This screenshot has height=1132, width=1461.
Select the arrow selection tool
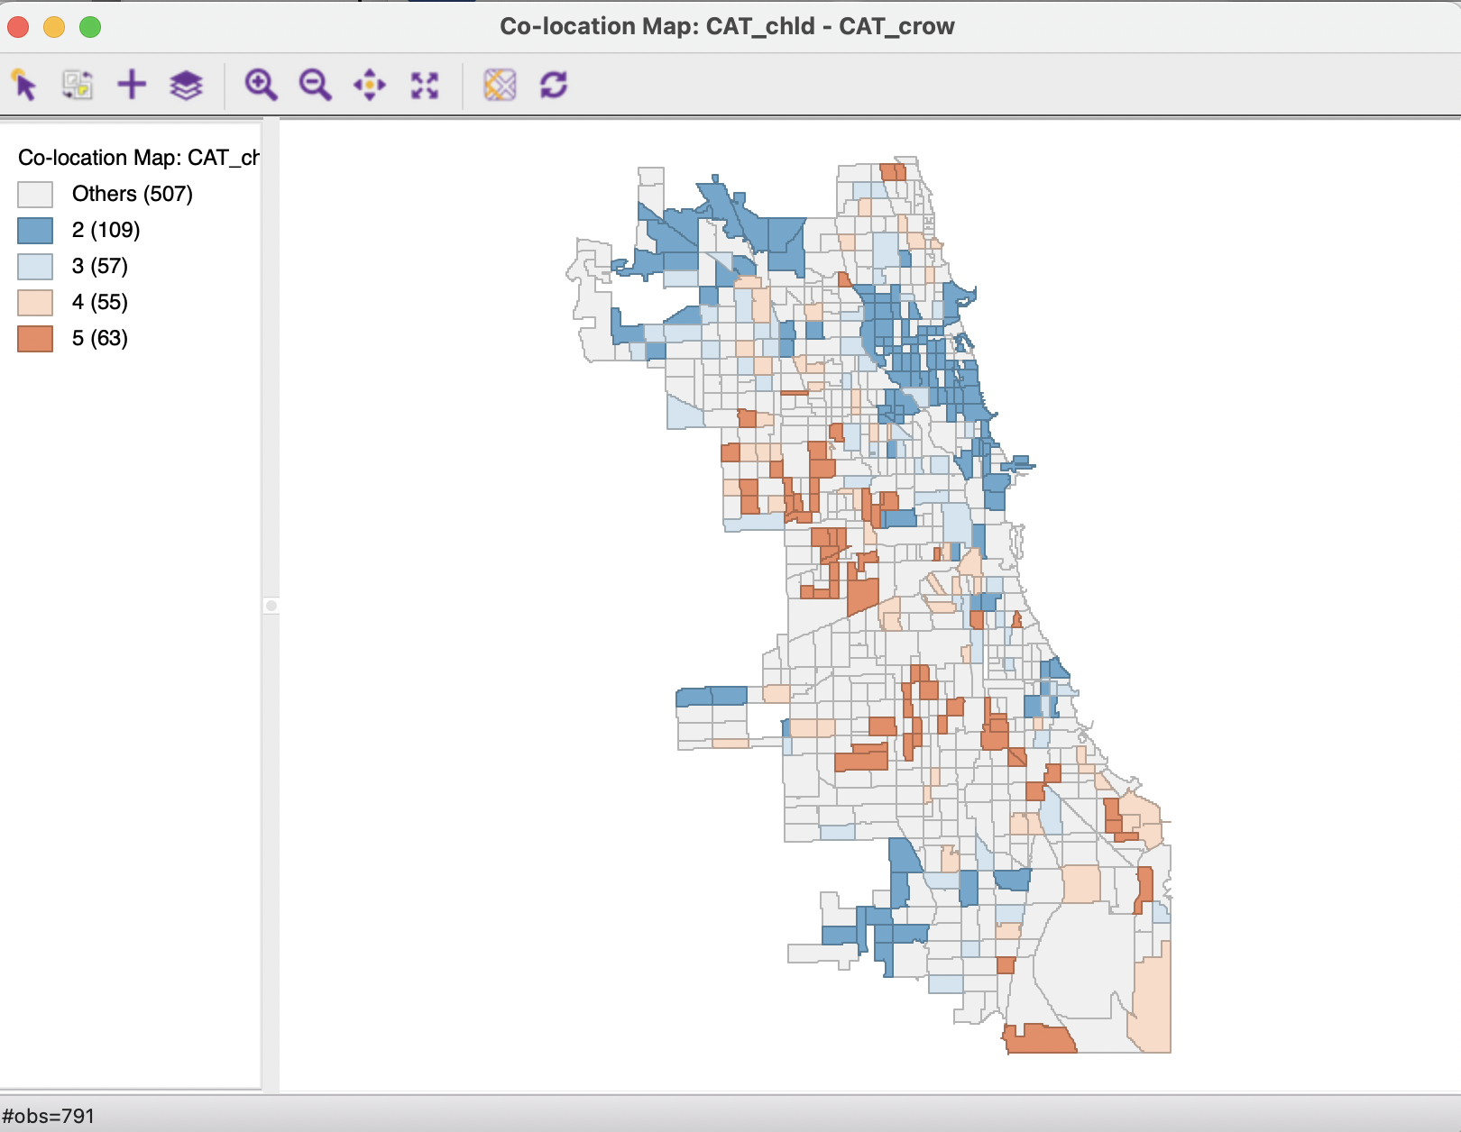point(24,85)
